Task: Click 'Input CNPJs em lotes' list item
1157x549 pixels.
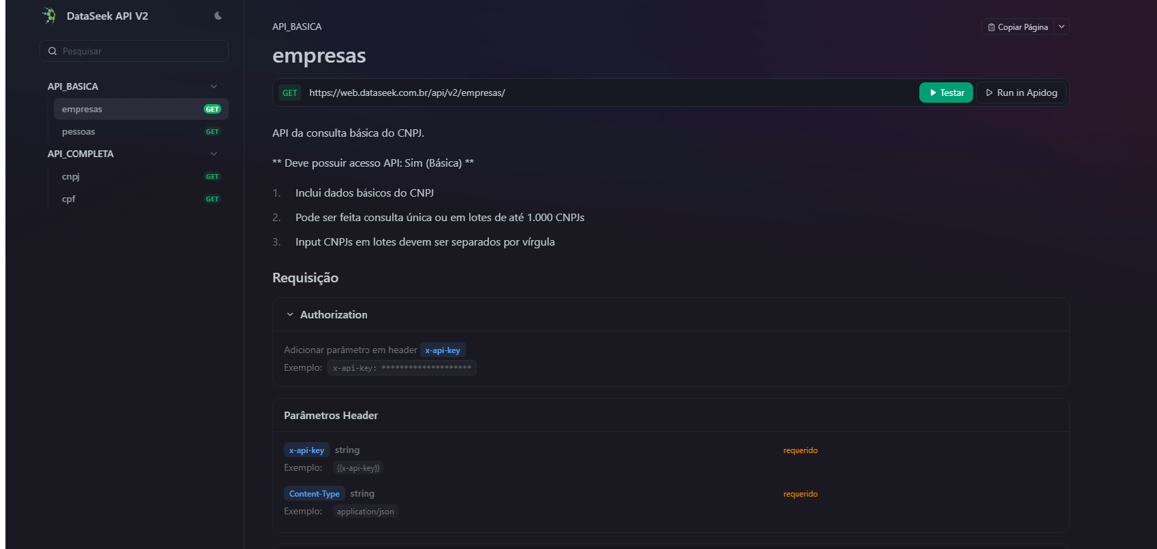Action: (425, 242)
